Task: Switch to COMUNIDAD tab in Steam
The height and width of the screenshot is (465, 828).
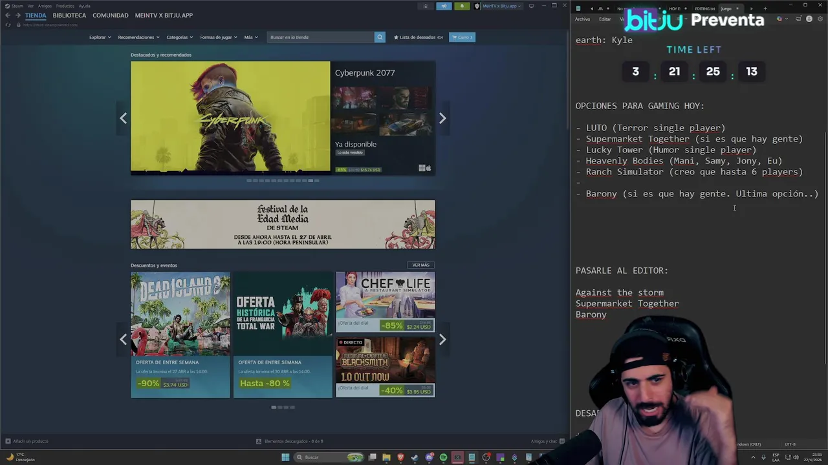Action: (111, 15)
